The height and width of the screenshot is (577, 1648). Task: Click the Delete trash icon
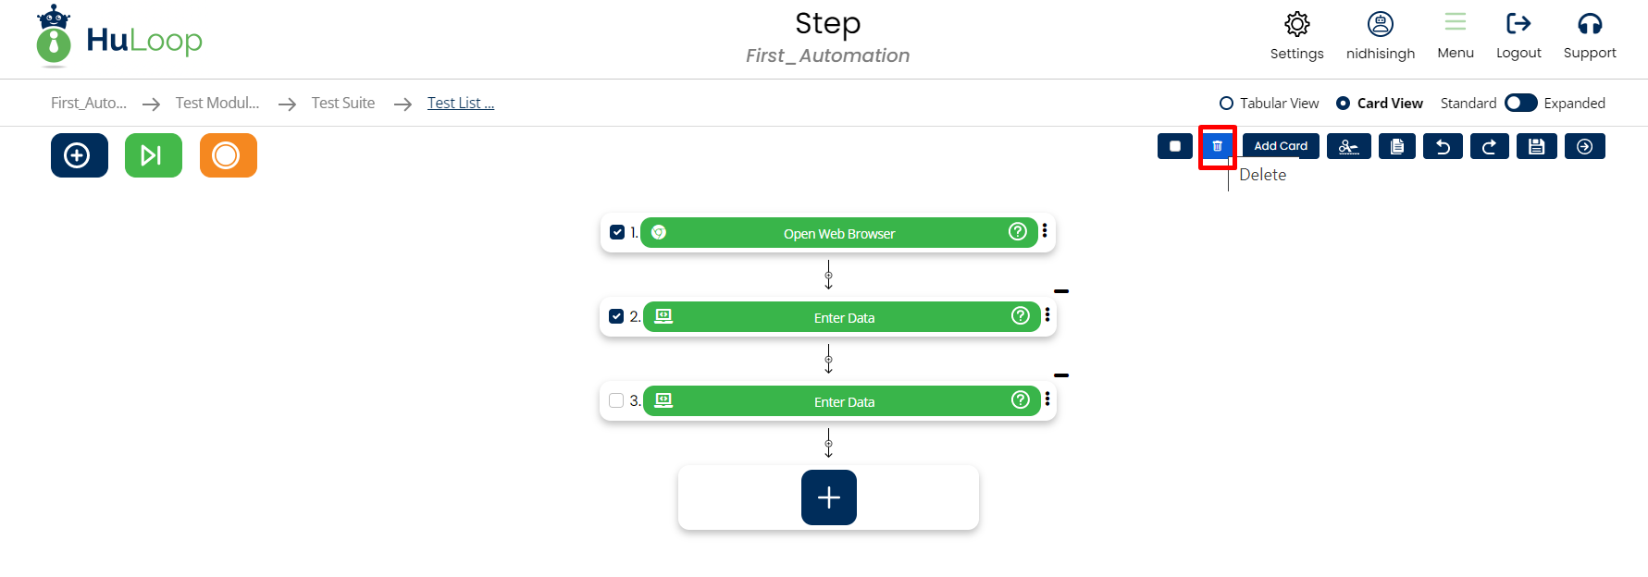click(1217, 146)
